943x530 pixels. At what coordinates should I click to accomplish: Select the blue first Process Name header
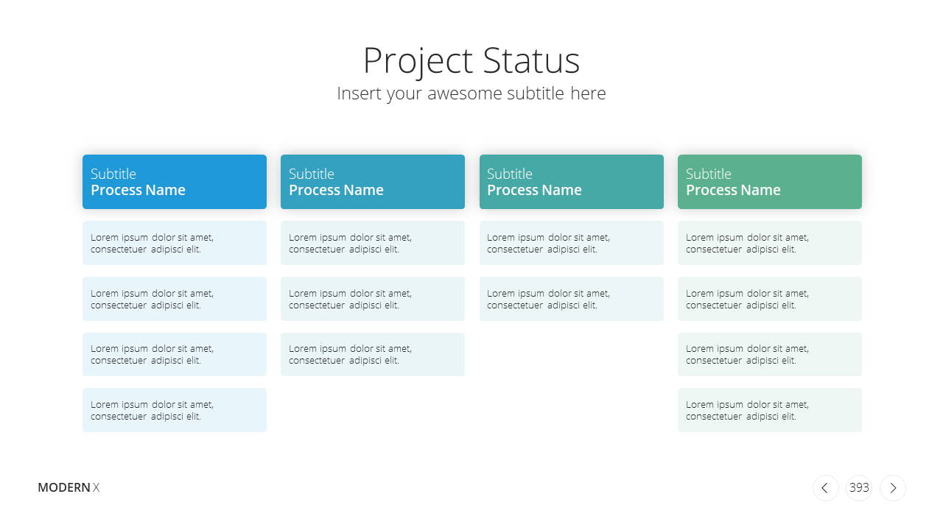pyautogui.click(x=175, y=182)
